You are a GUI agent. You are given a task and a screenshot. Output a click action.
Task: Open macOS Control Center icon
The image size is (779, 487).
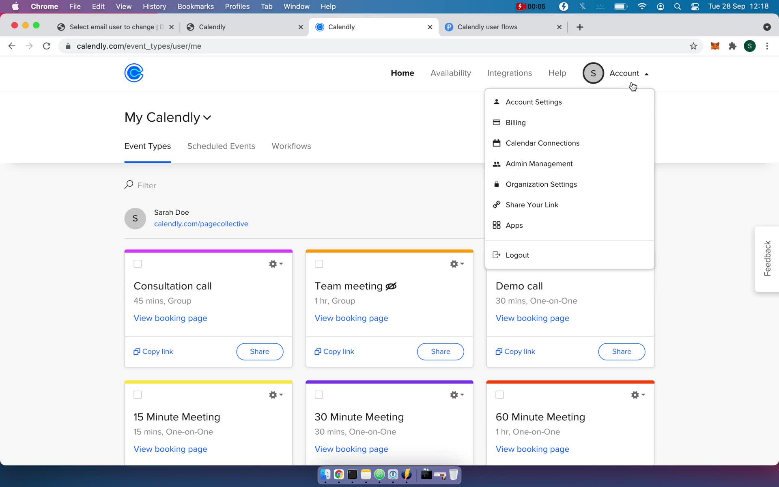coord(695,6)
